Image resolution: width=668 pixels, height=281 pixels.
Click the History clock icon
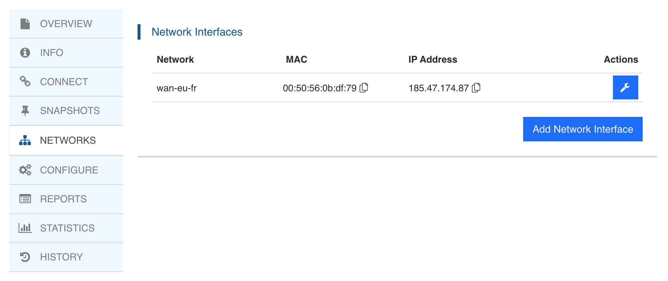(x=25, y=257)
